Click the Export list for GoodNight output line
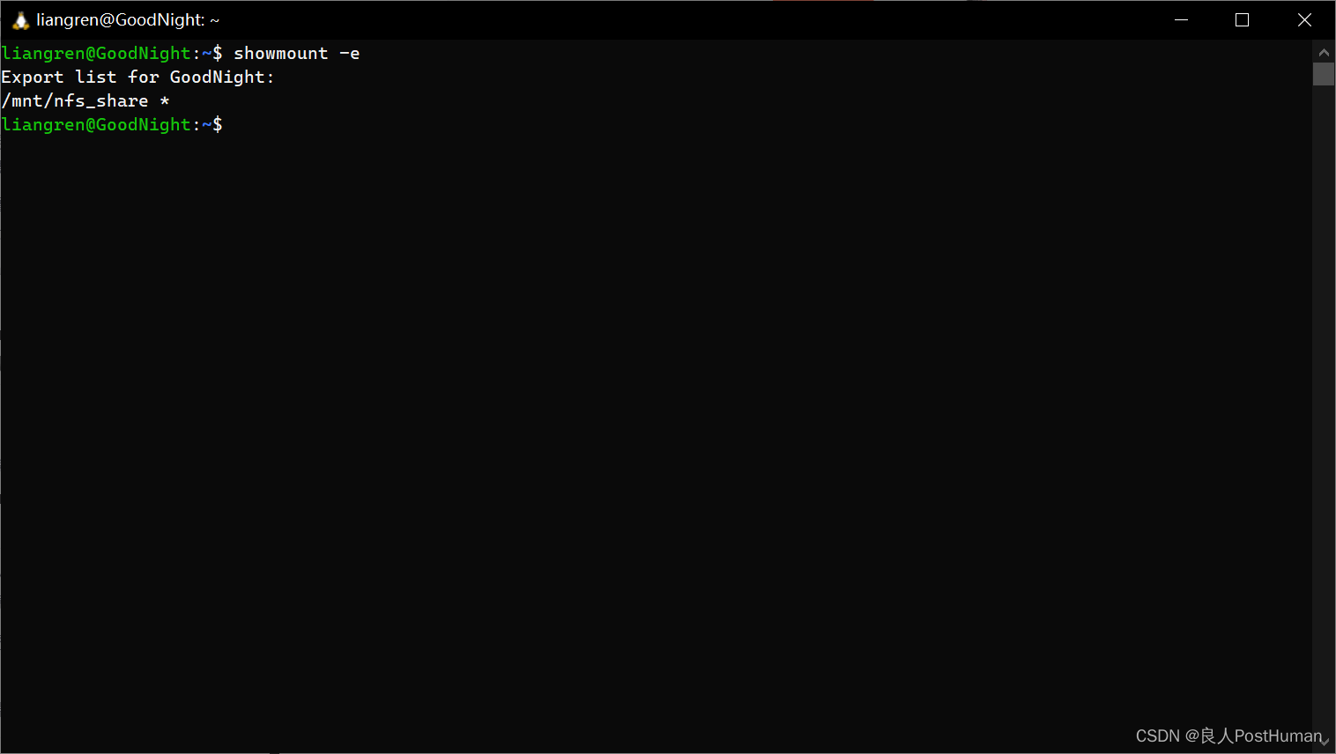This screenshot has width=1336, height=754. point(137,77)
